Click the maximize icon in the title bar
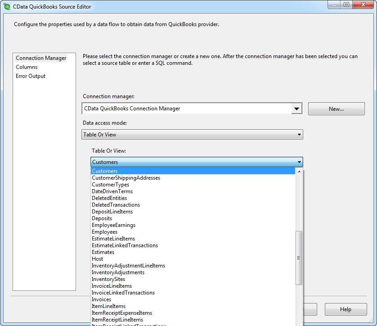The width and height of the screenshot is (377, 326). 346,5
